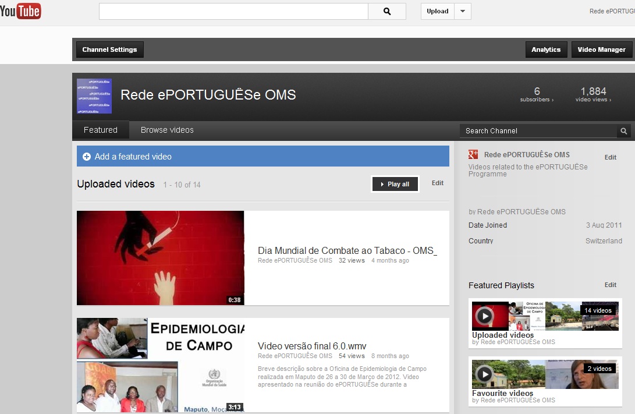View the 1,884 video views stat
Screen dimensions: 635x414
[593, 94]
